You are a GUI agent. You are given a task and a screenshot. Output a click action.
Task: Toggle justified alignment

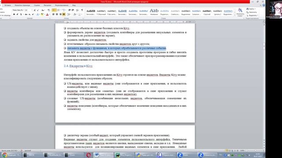(64, 14)
